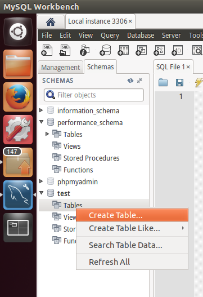Close the SQL File 1 tab
This screenshot has height=297, width=203.
(x=188, y=67)
